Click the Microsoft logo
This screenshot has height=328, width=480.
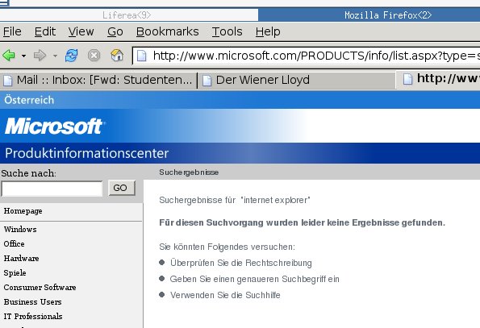tap(54, 126)
